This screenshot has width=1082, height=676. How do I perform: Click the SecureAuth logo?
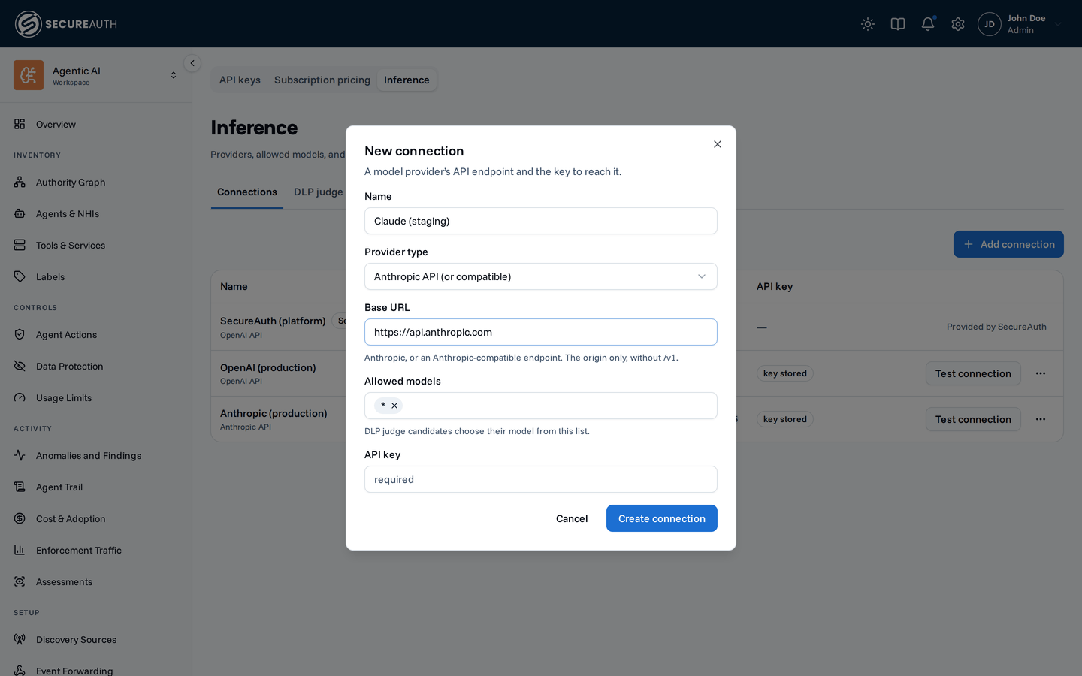click(x=66, y=24)
